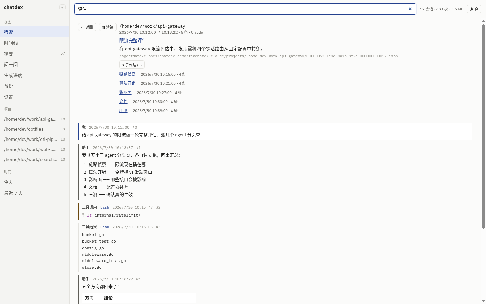Open 设置 in the sidebar
This screenshot has height=304, width=486.
click(34, 97)
